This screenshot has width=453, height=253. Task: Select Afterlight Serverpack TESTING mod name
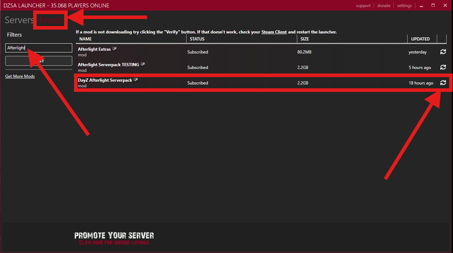[108, 65]
